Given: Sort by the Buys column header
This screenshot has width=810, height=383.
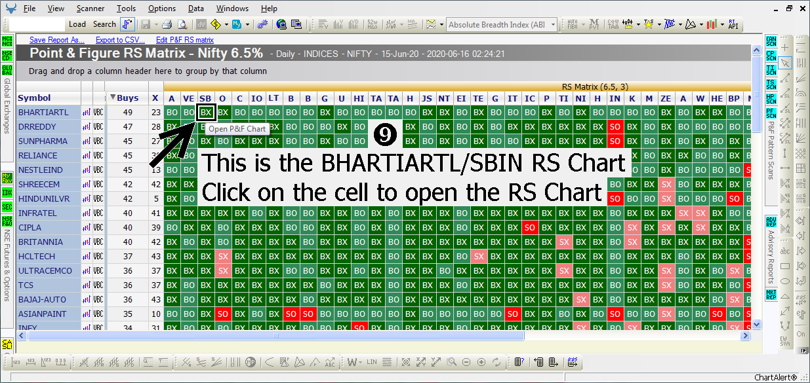Looking at the screenshot, I should coord(127,98).
